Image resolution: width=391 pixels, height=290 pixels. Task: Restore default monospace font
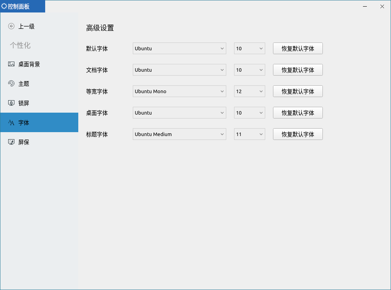point(298,91)
